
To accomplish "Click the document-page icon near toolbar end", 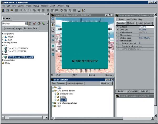I will tap(79, 10).
